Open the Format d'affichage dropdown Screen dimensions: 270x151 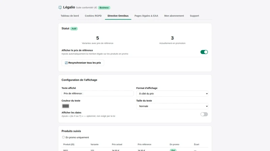point(172,94)
